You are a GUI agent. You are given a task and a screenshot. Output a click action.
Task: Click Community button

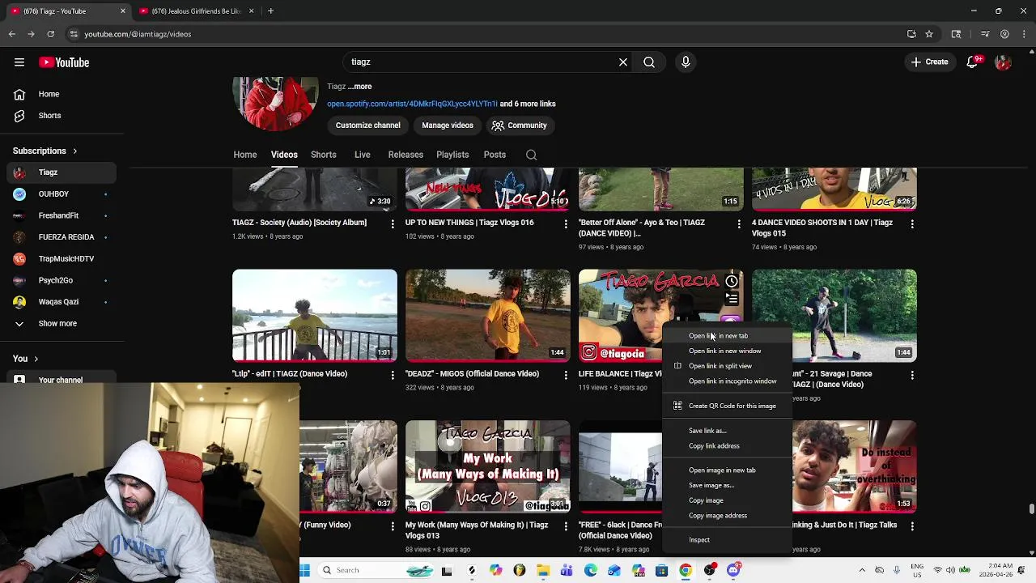pyautogui.click(x=519, y=126)
